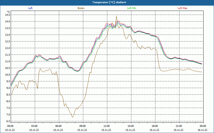Click the 9,5 y-axis value
This screenshot has height=133, width=214.
tap(8, 81)
